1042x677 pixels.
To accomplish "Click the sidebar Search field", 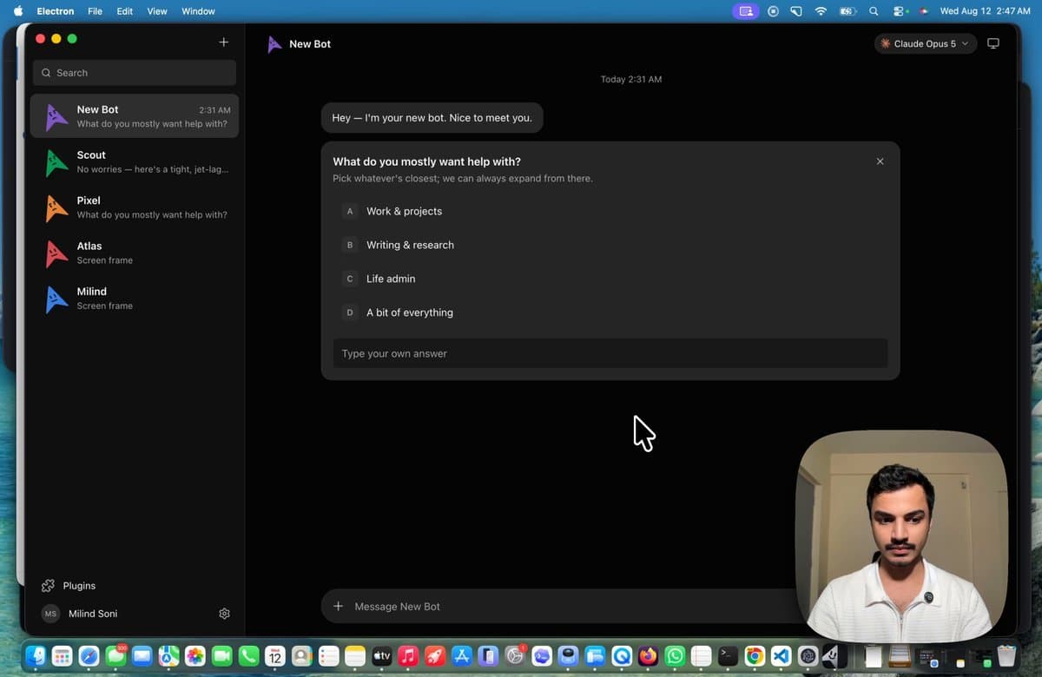I will pyautogui.click(x=135, y=73).
